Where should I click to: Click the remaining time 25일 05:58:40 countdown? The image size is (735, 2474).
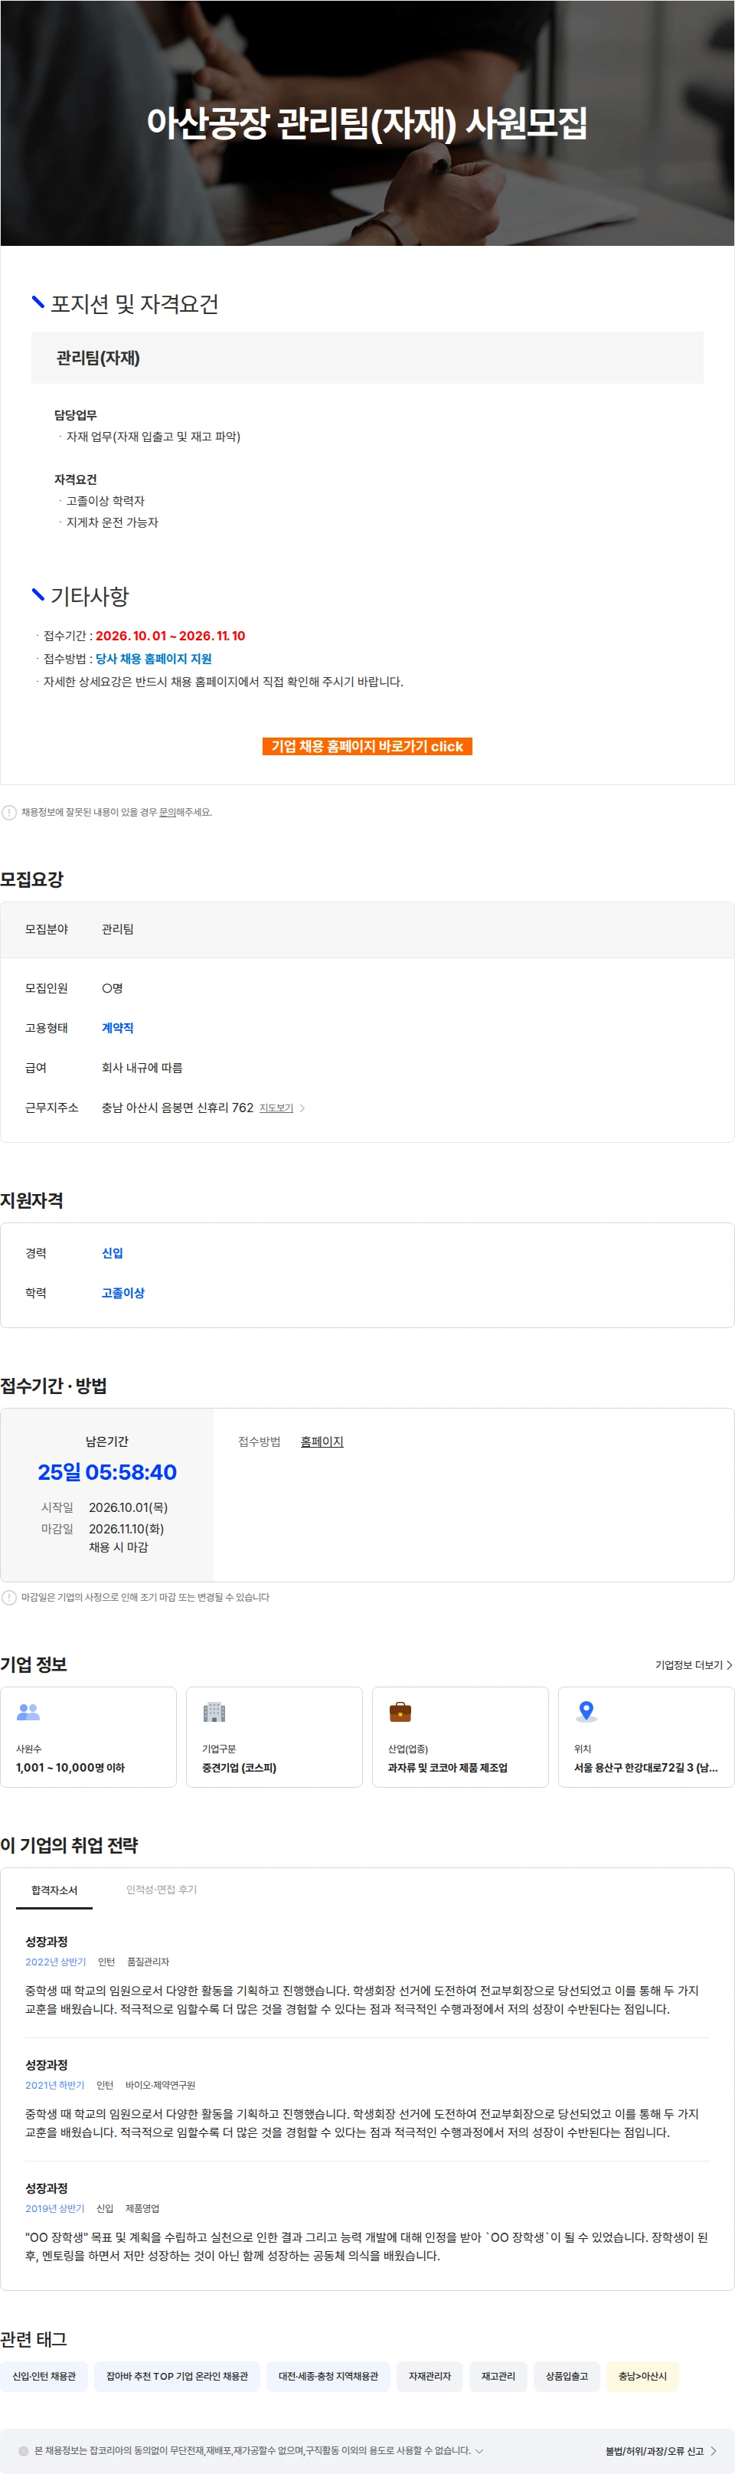pyautogui.click(x=106, y=1472)
